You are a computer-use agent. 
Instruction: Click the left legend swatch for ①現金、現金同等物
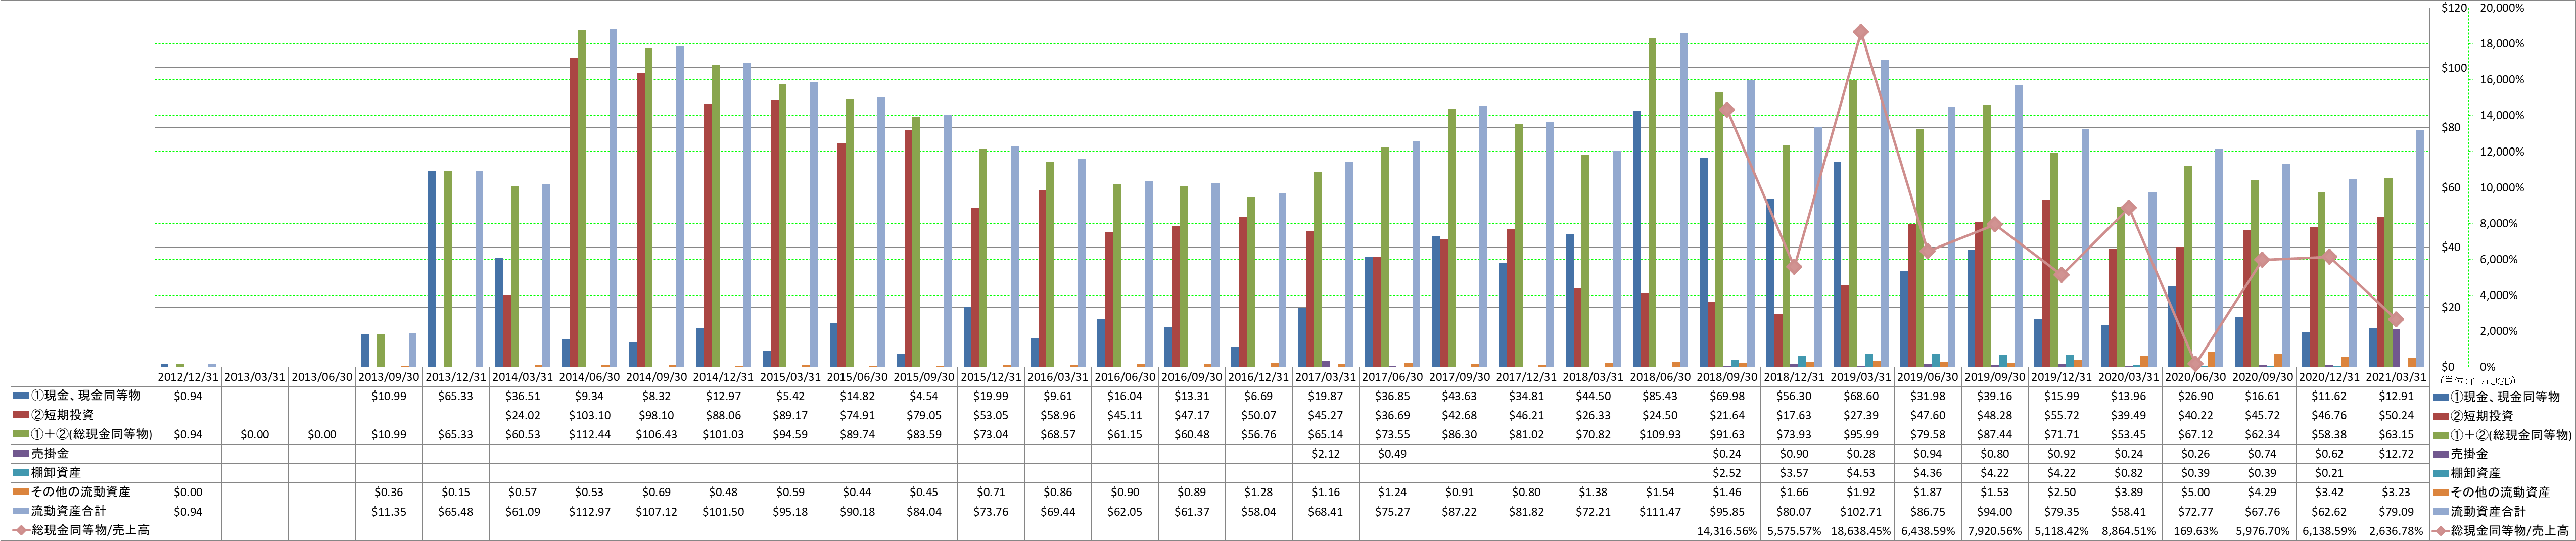click(21, 396)
